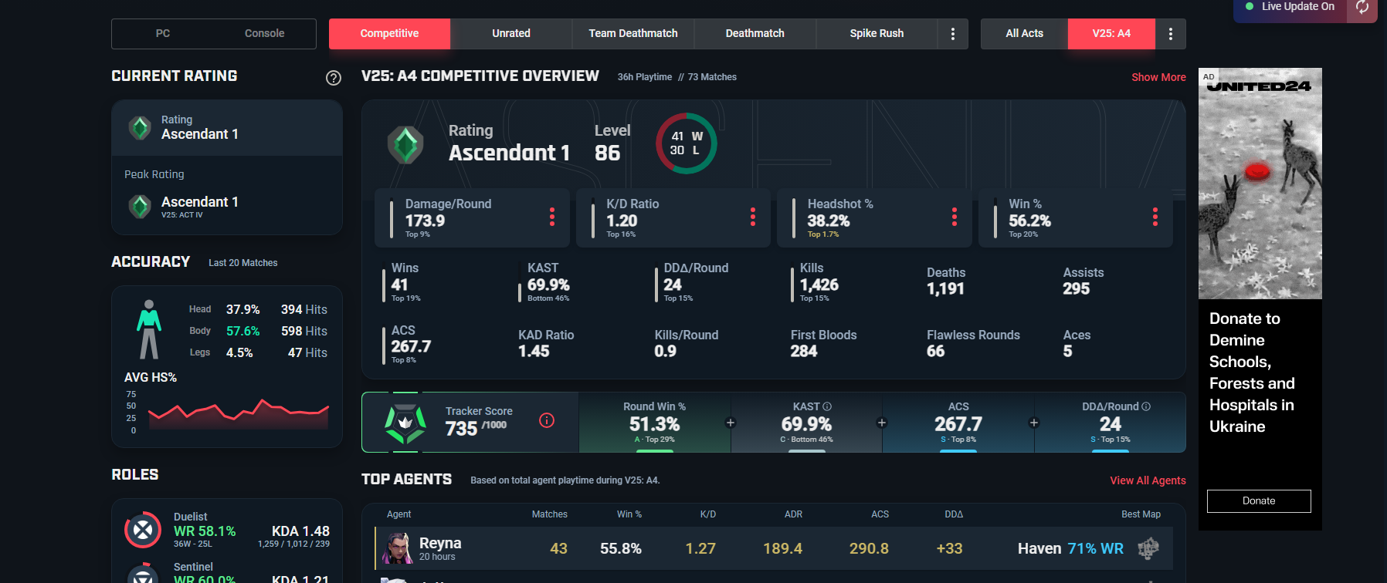Expand plus between ACS and DDΔ/Round
This screenshot has width=1387, height=583.
coord(1034,423)
